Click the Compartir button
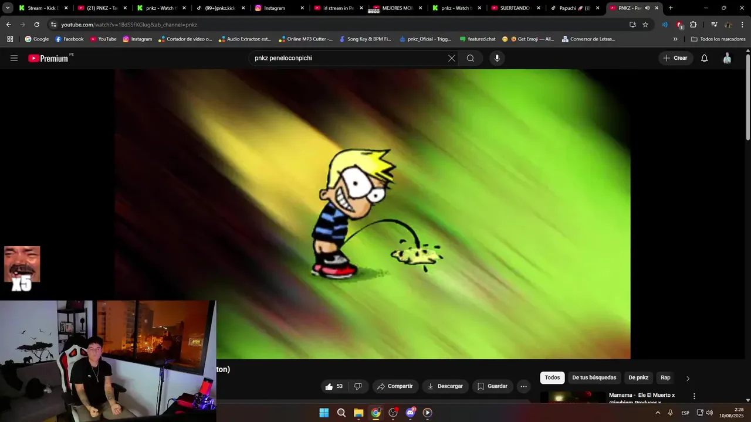Image resolution: width=751 pixels, height=422 pixels. point(395,386)
